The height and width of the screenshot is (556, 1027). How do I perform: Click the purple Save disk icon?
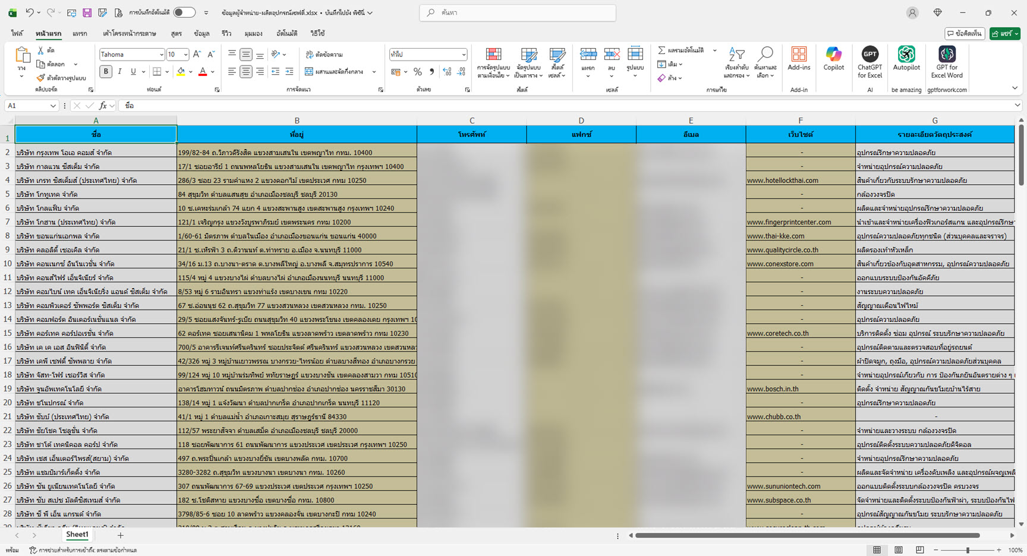[x=87, y=12]
